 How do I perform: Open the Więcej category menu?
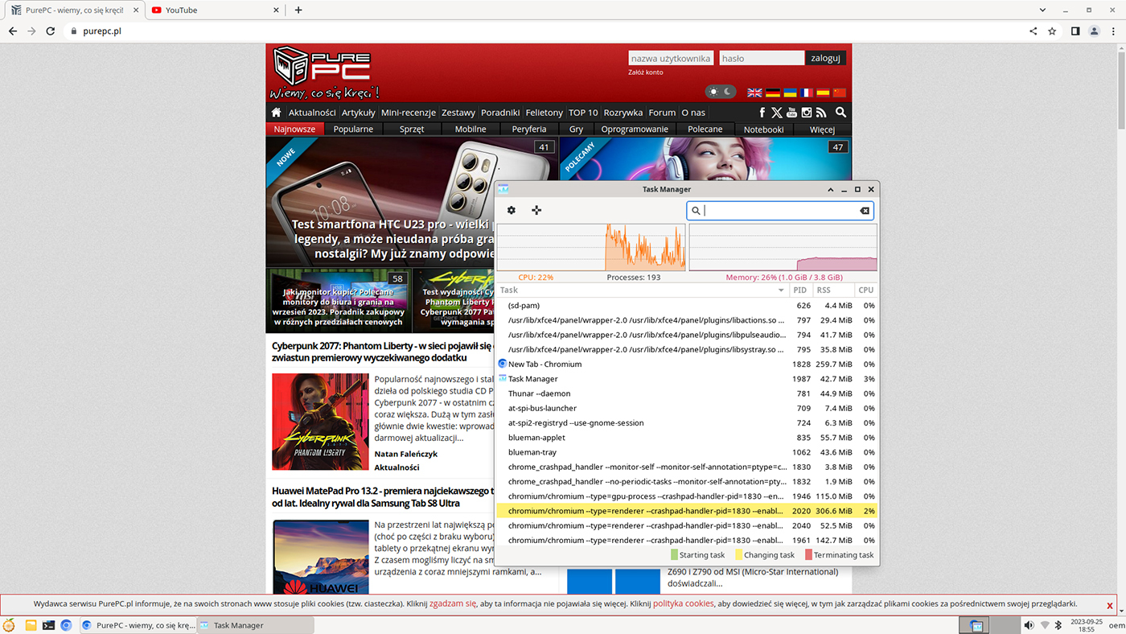tap(822, 129)
